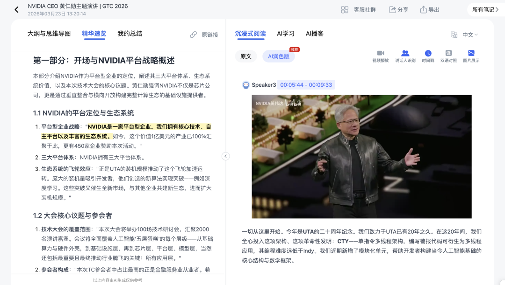Click the date 2026年03月23日 13:20:14
The width and height of the screenshot is (505, 285).
click(x=57, y=14)
